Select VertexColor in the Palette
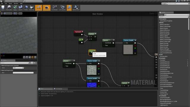Viewport: 190px width, 107px height. [x=163, y=92]
